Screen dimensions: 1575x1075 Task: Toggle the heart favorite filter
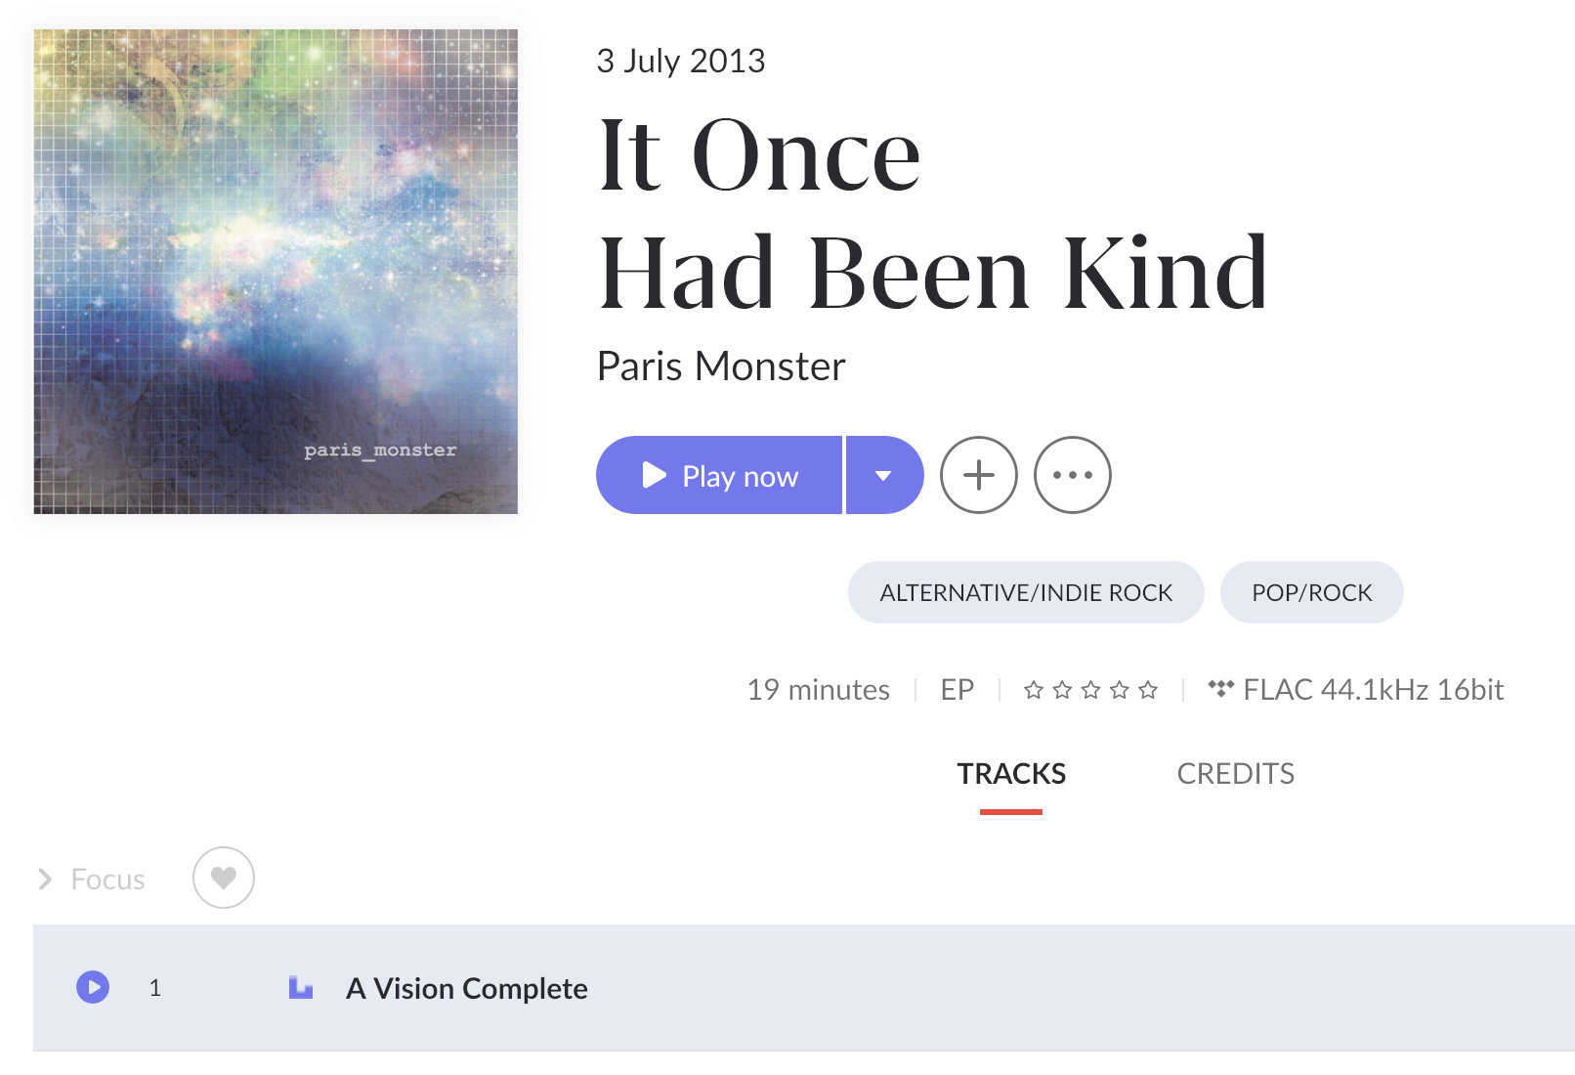pyautogui.click(x=224, y=878)
